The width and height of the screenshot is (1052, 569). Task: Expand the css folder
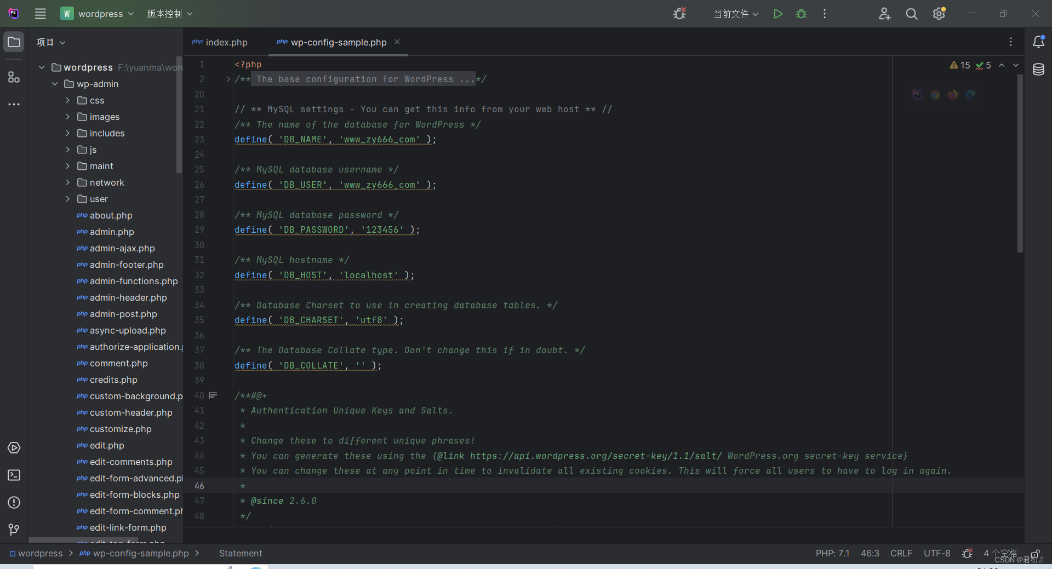(67, 100)
